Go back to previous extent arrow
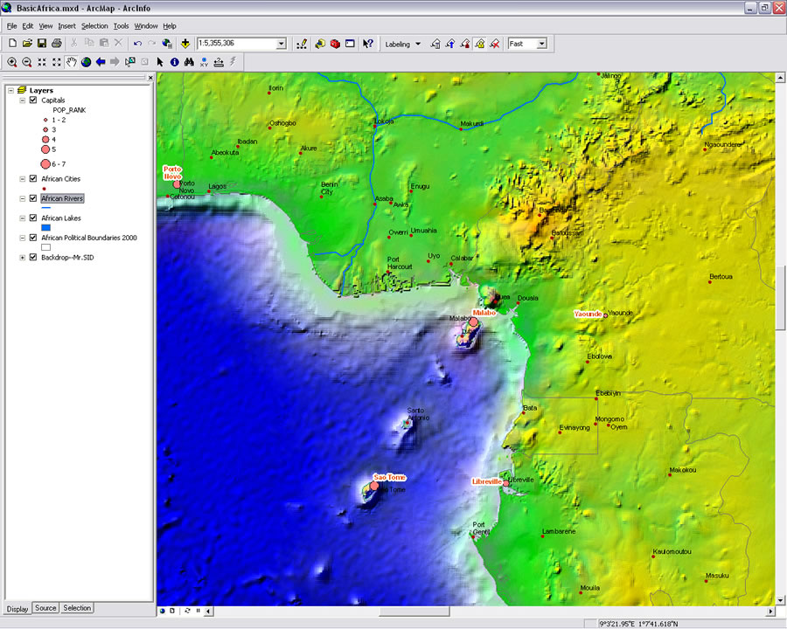 pos(101,62)
